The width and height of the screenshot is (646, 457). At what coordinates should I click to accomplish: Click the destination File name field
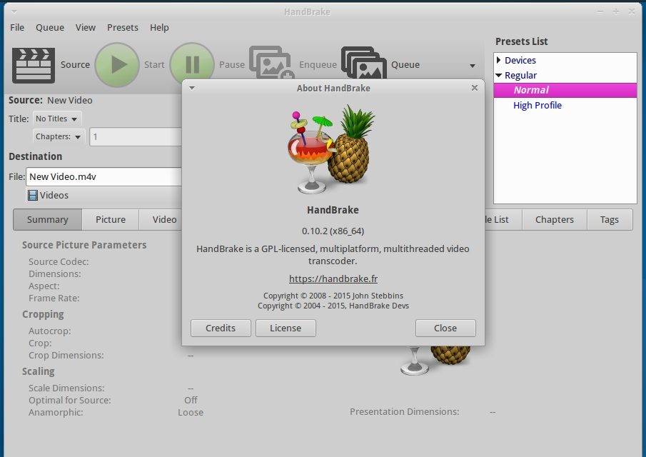[x=104, y=177]
